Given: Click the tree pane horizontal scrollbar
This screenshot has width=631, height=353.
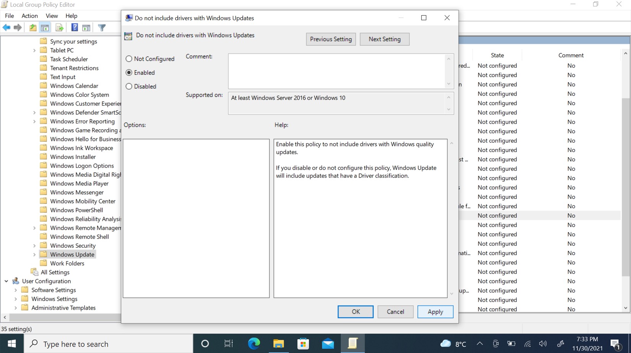Looking at the screenshot, I should point(65,317).
